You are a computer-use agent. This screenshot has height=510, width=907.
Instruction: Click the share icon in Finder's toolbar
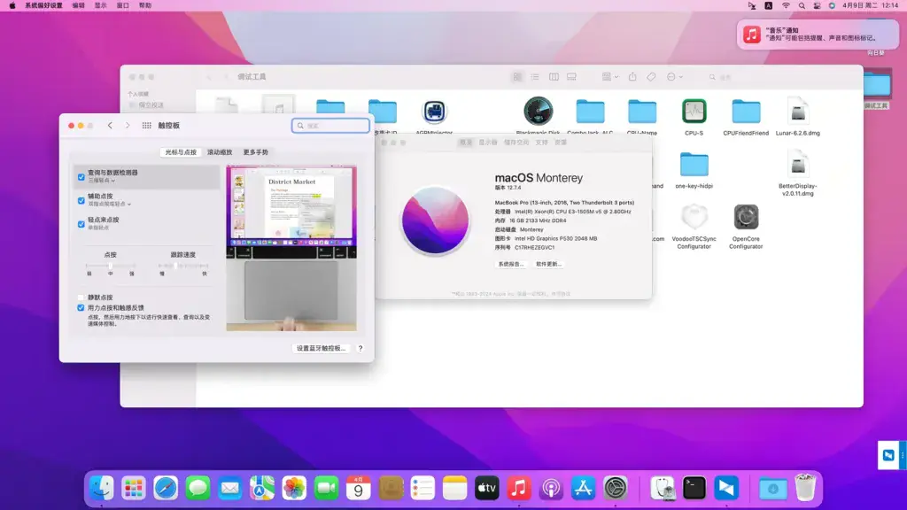pos(632,77)
